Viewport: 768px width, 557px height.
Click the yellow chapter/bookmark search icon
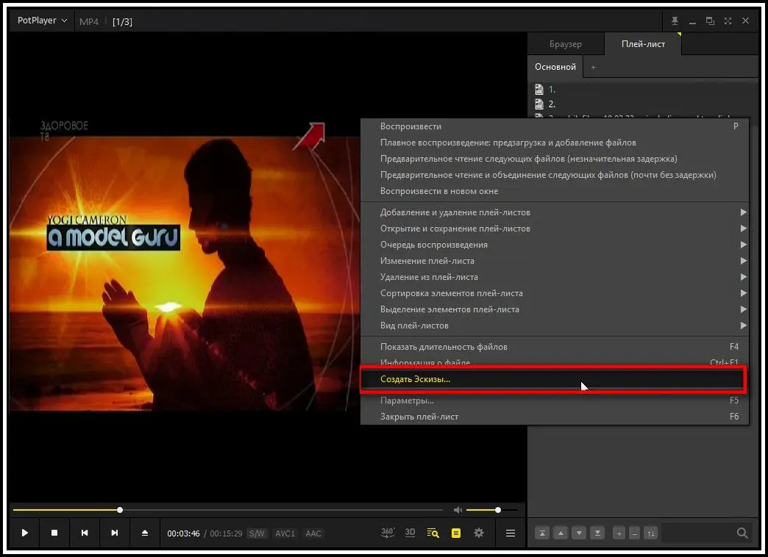[x=433, y=533]
